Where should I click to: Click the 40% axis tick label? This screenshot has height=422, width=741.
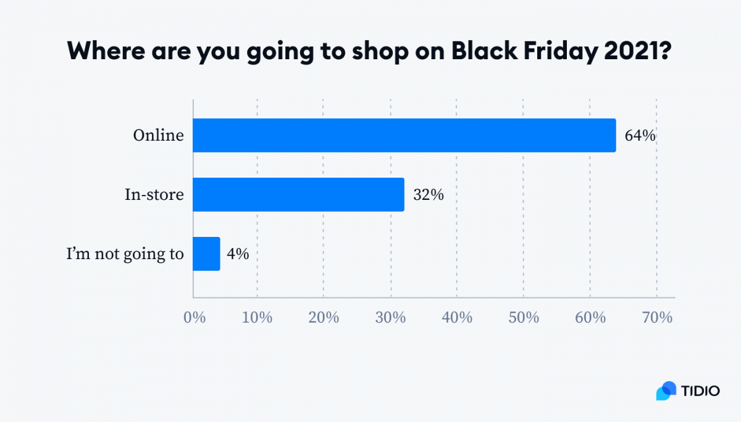(x=458, y=318)
